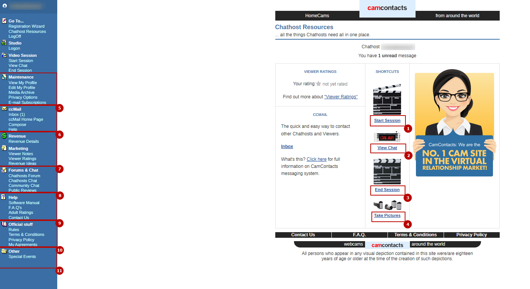530x289 pixels.
Task: Select Privacy Options in the sidebar
Action: 23,97
